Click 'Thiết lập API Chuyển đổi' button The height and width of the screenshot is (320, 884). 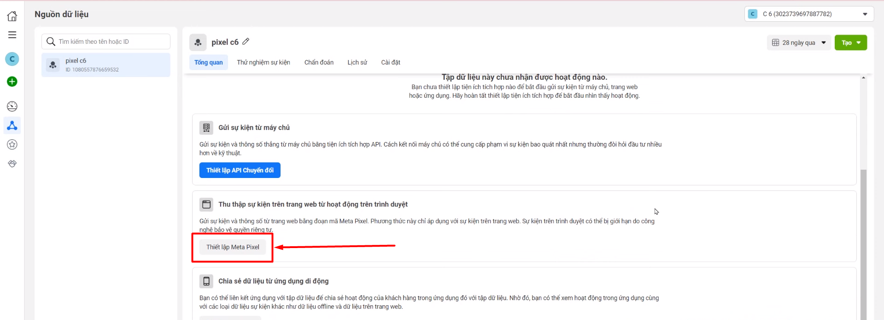240,170
